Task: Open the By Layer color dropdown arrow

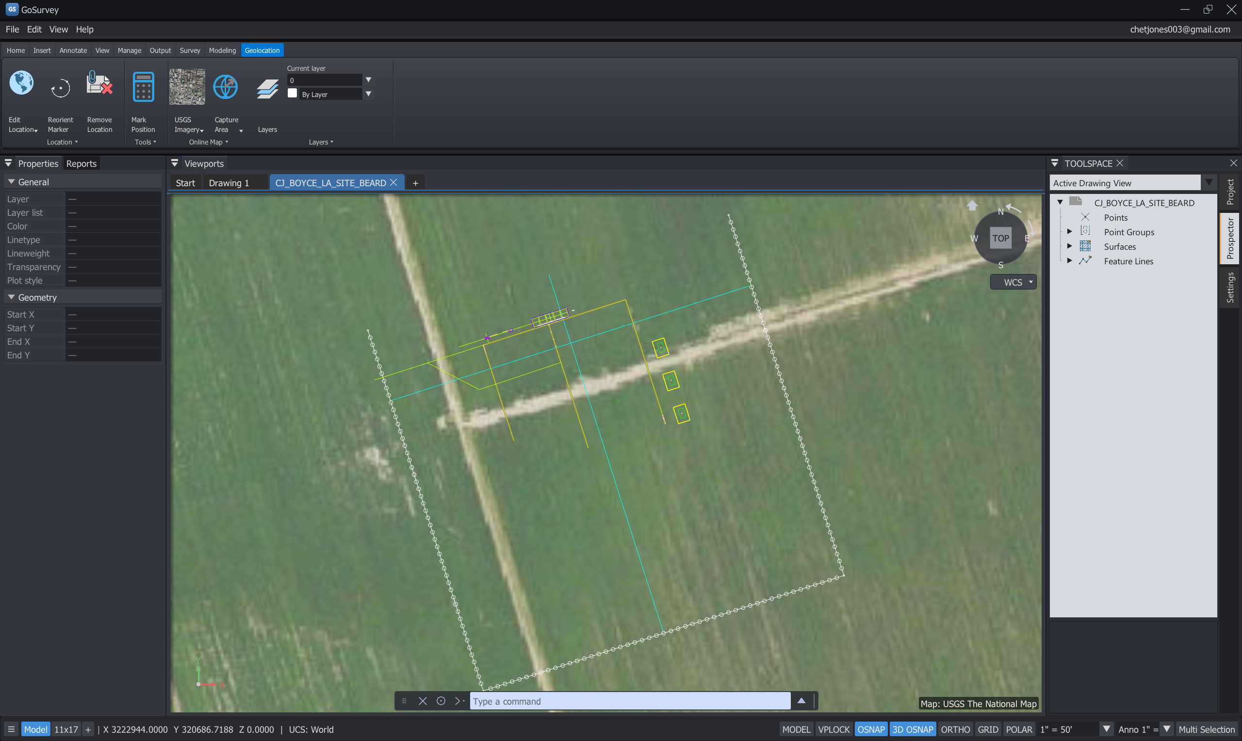Action: click(369, 94)
